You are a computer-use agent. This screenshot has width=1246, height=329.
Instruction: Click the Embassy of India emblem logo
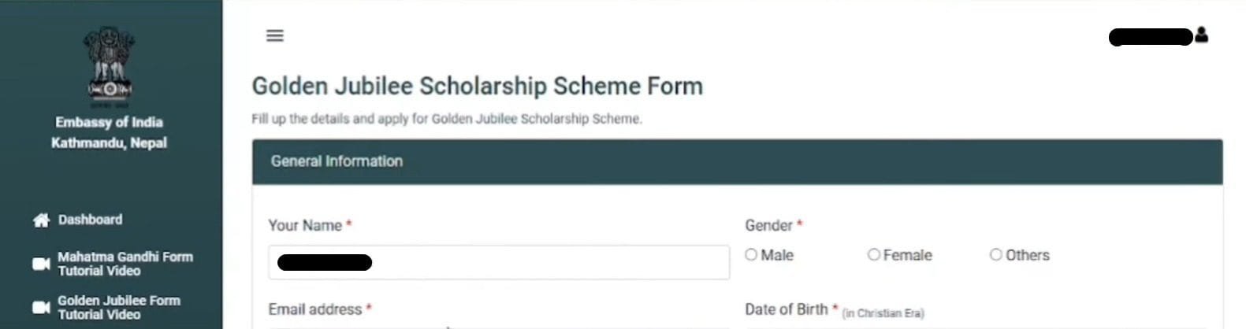coord(110,64)
